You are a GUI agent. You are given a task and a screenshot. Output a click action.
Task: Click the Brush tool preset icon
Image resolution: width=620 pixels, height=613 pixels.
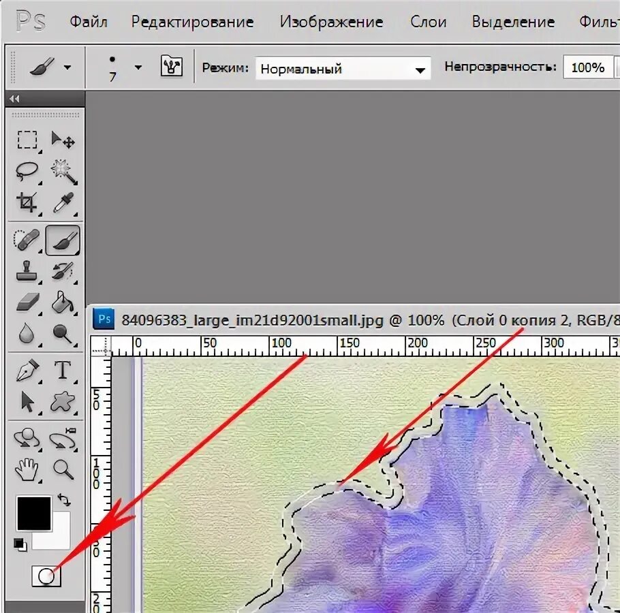pyautogui.click(x=42, y=67)
